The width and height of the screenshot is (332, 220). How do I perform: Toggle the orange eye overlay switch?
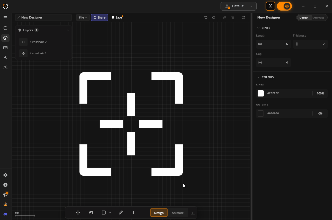(x=284, y=6)
